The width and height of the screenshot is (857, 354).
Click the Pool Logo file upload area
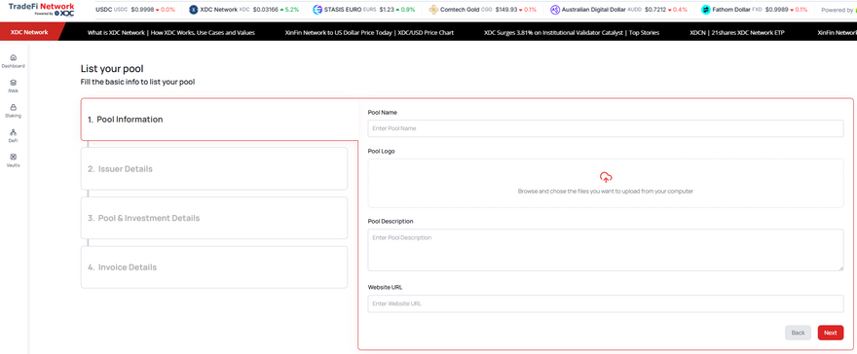pos(606,183)
